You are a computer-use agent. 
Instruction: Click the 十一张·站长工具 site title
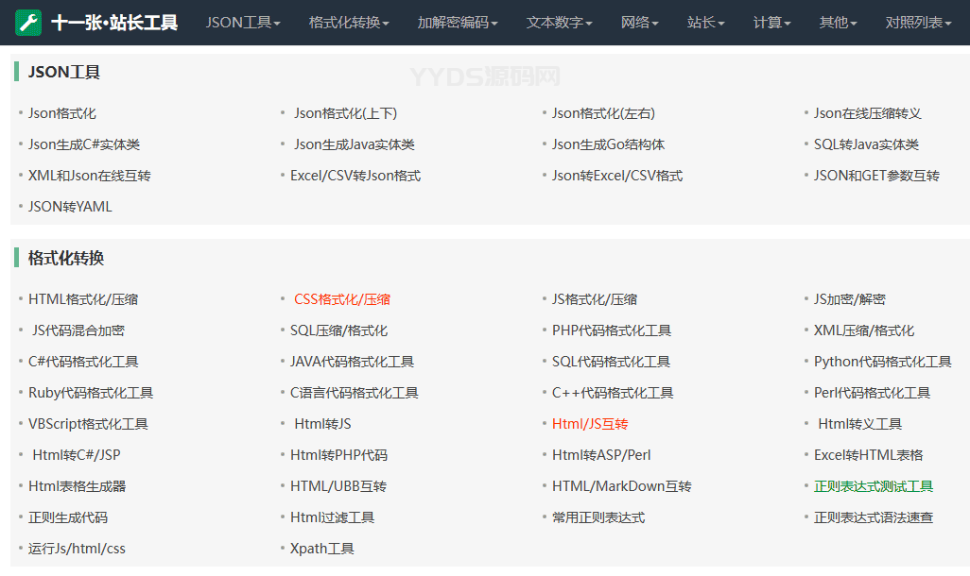(114, 23)
